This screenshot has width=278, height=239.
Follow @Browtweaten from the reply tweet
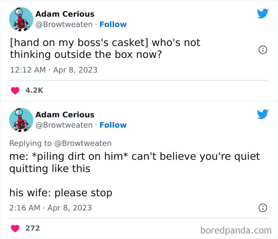coord(113,125)
